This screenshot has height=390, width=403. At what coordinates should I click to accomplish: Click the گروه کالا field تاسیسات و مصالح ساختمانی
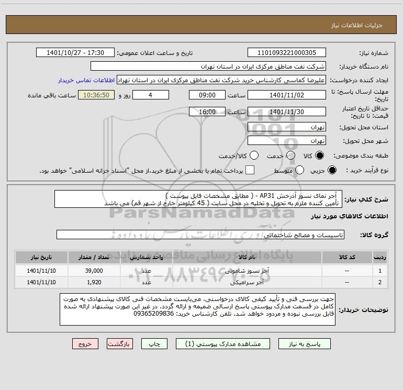coord(200,235)
